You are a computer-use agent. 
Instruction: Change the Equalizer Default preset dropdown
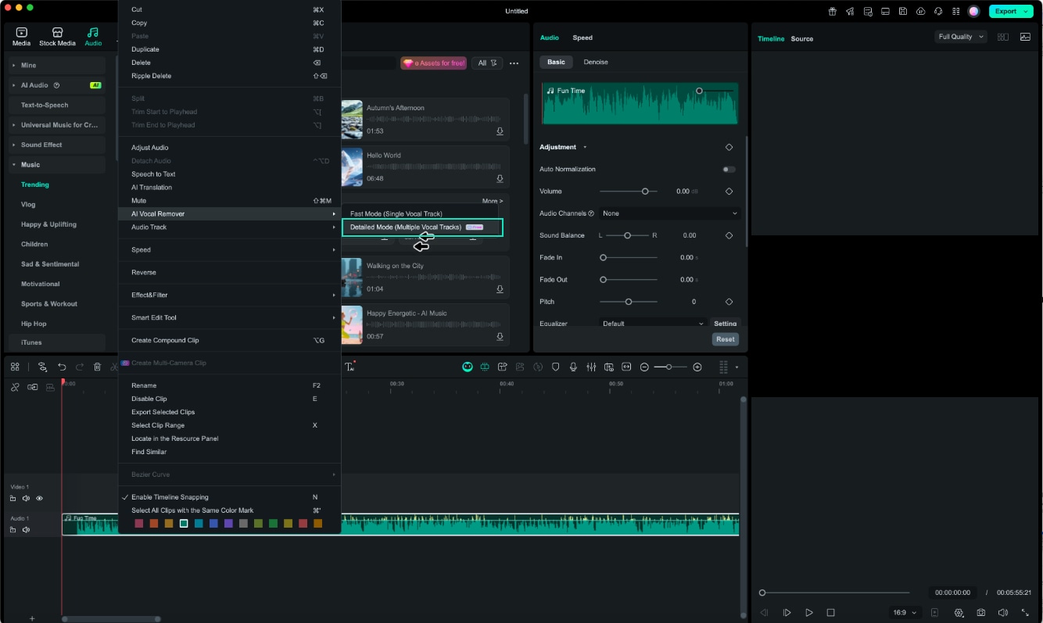click(652, 323)
